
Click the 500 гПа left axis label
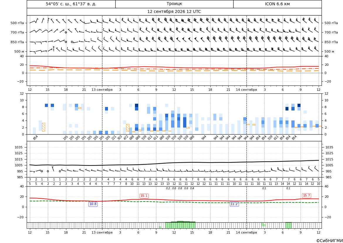[17, 23]
